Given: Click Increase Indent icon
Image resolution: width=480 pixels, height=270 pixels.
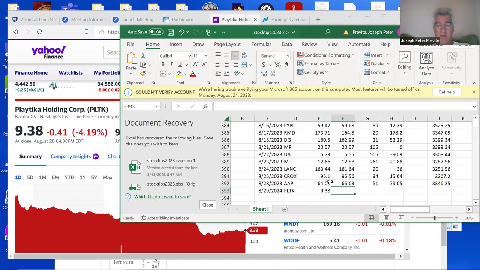Looking at the screenshot, I should (x=226, y=73).
